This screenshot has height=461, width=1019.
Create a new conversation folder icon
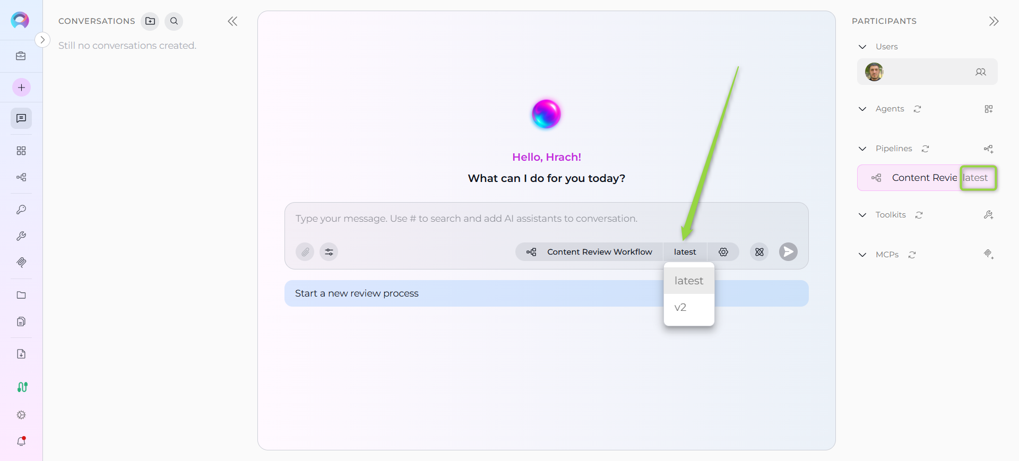click(150, 21)
